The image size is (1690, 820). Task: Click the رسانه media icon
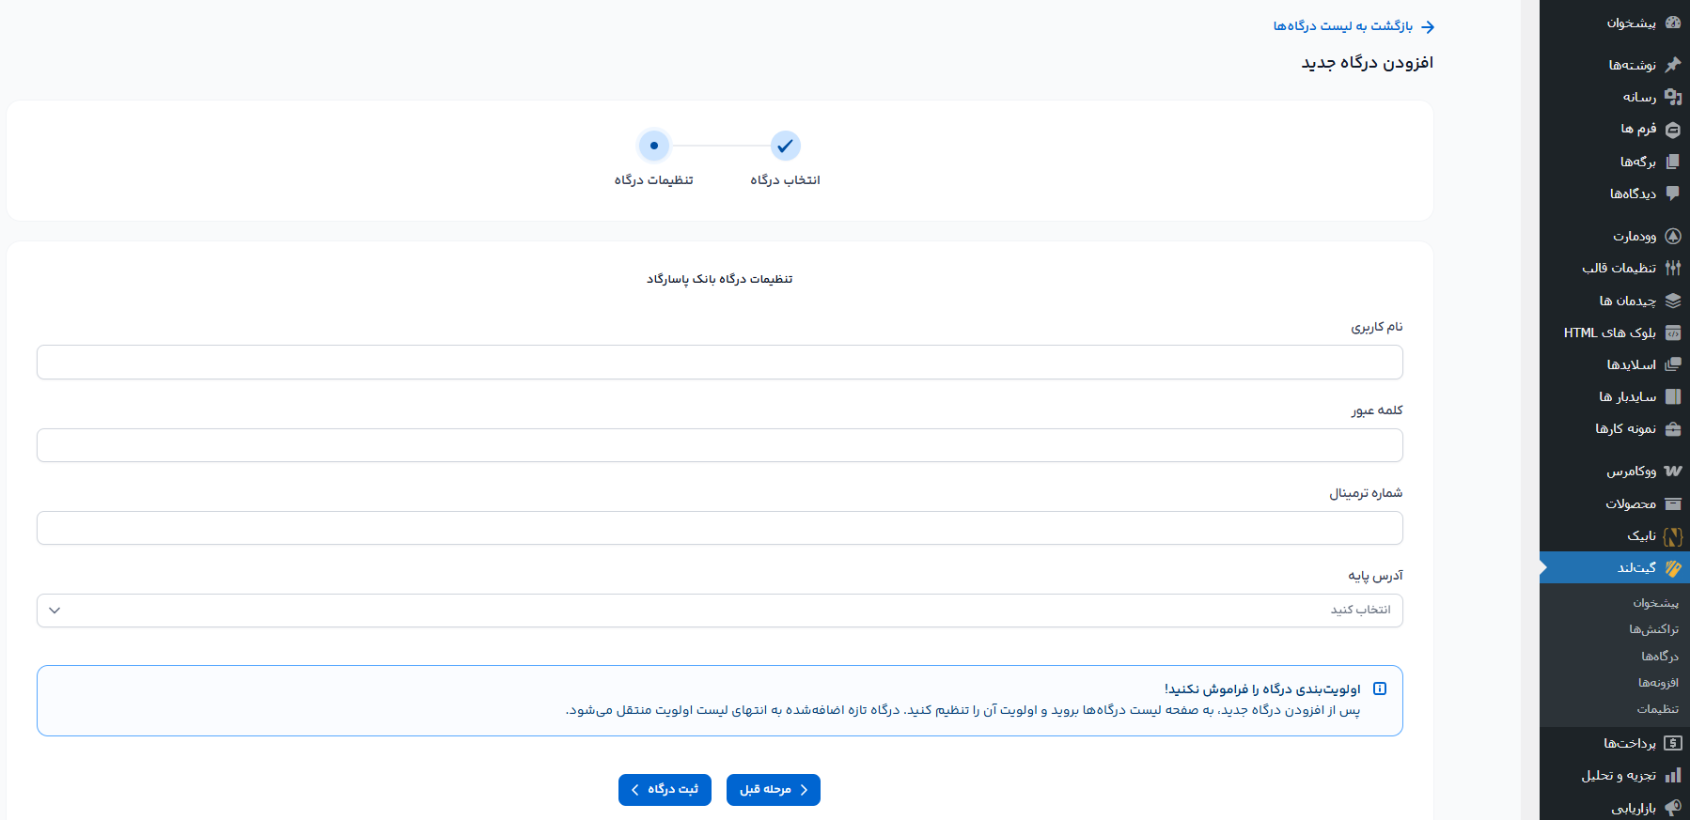(1673, 97)
